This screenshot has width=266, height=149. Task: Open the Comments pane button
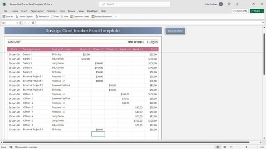[240, 11]
